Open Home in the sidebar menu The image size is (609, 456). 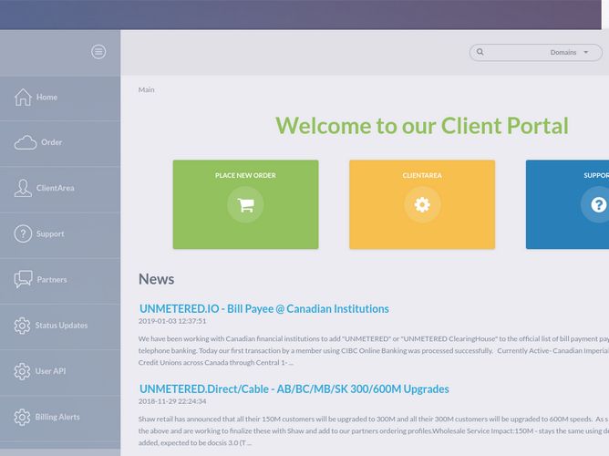click(60, 98)
